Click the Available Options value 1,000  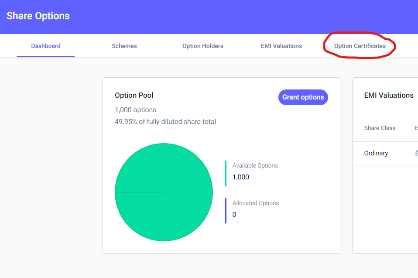pyautogui.click(x=240, y=177)
